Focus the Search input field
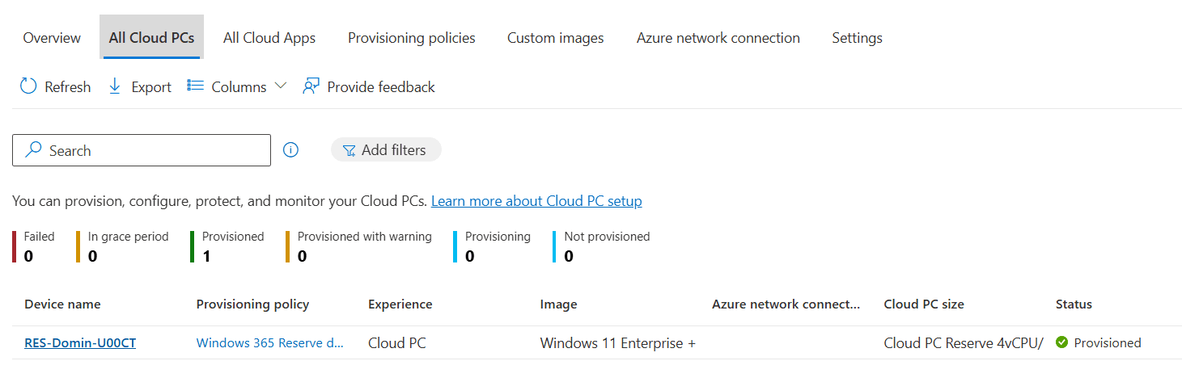The image size is (1182, 382). pos(154,150)
